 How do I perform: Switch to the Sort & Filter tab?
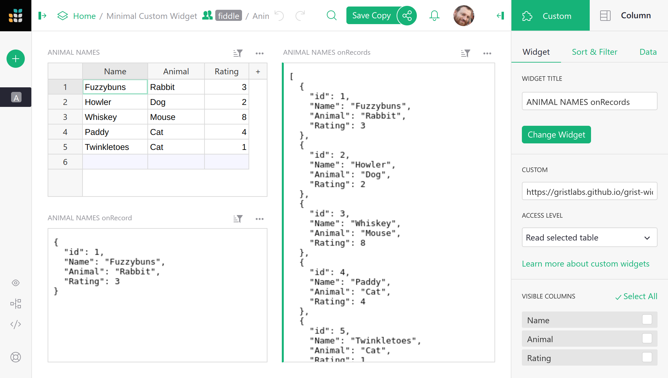[x=594, y=52]
